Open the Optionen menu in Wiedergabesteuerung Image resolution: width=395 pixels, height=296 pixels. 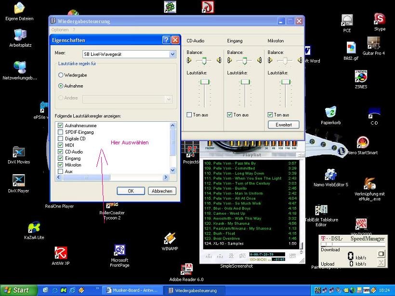(x=60, y=30)
